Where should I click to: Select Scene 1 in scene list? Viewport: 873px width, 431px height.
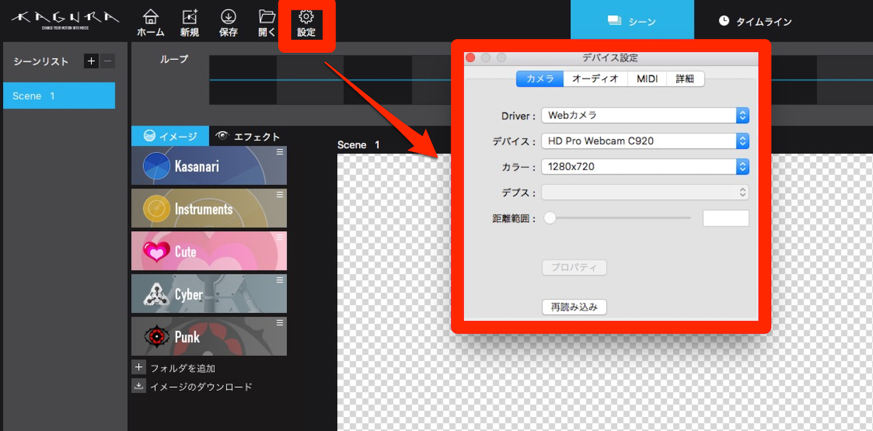point(59,96)
